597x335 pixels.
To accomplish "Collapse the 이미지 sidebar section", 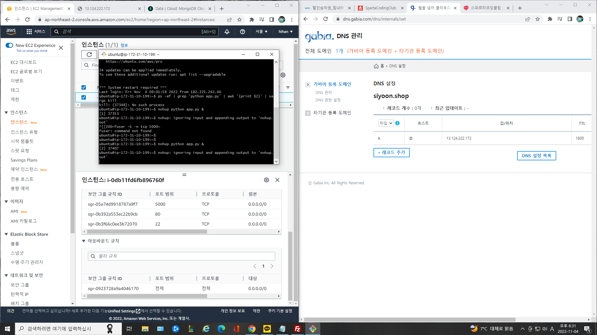I will click(x=6, y=202).
